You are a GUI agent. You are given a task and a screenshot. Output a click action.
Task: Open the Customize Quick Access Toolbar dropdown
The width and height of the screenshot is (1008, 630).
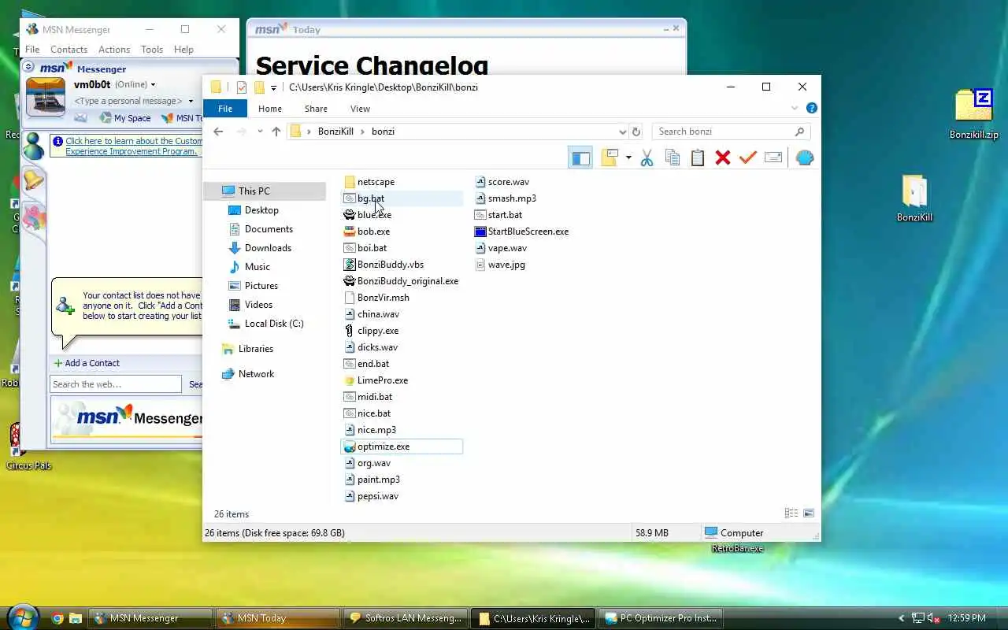click(x=273, y=87)
